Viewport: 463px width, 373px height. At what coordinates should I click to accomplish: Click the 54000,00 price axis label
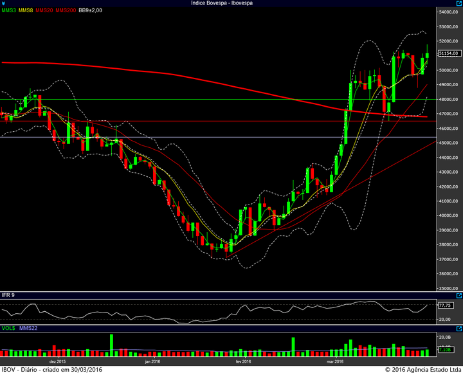pos(449,12)
